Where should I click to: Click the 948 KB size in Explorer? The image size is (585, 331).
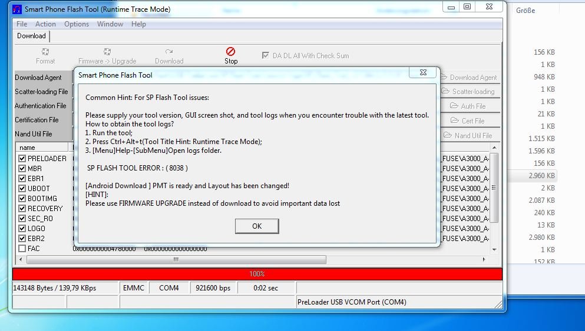[x=544, y=76]
